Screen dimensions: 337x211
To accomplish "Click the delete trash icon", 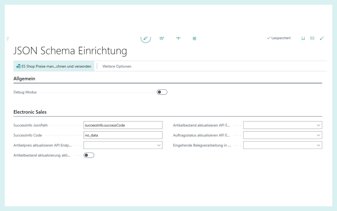I will click(x=194, y=38).
